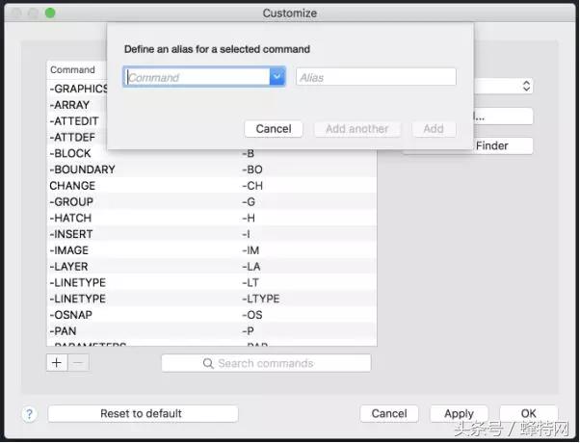The image size is (580, 443).
Task: Click the -OS alias cell
Action: 251,315
